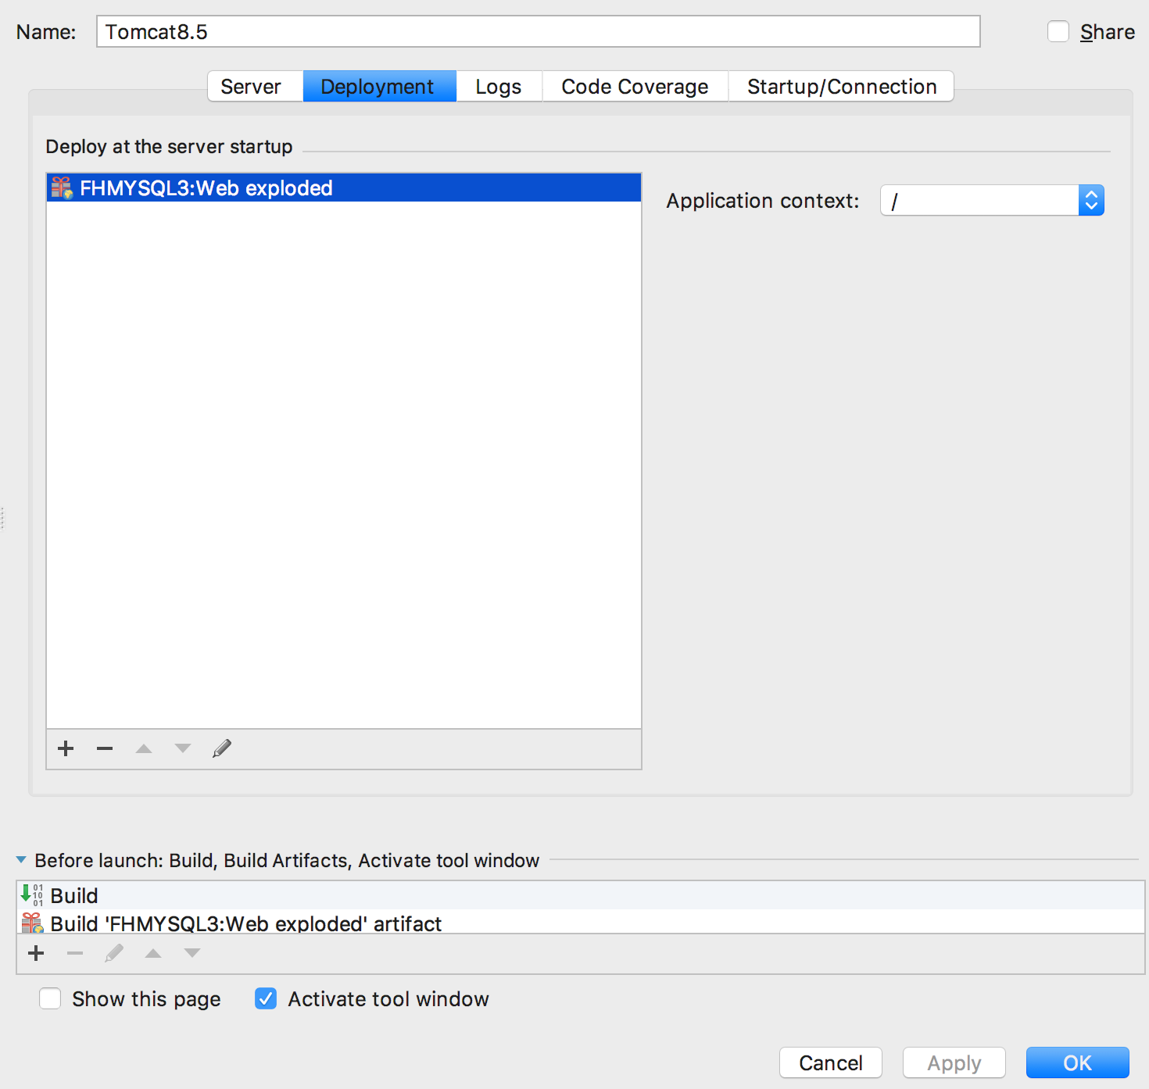Viewport: 1149px width, 1089px height.
Task: Click the artifact icon beside Build 'FHMYSQL3:Web exploded' artifact
Action: [x=32, y=923]
